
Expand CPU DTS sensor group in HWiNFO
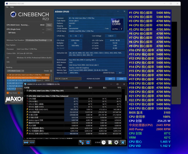click(25, 91)
